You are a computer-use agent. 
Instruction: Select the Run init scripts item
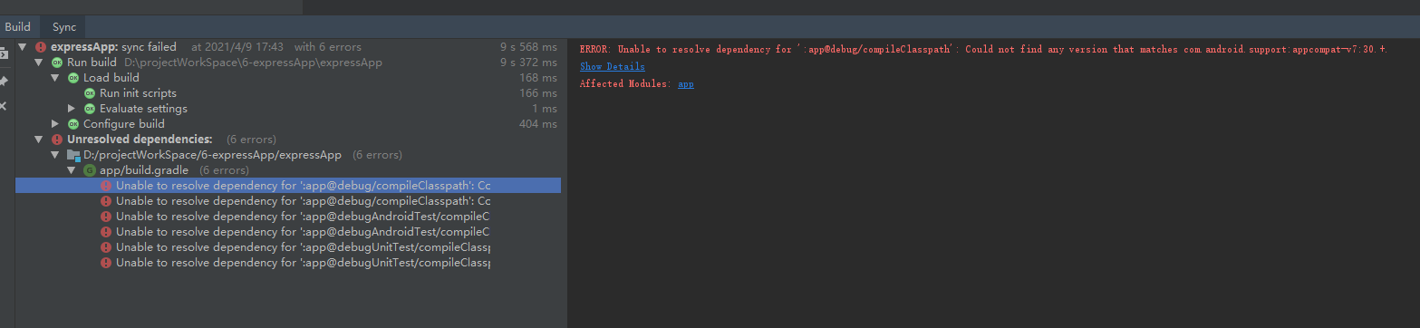point(138,93)
